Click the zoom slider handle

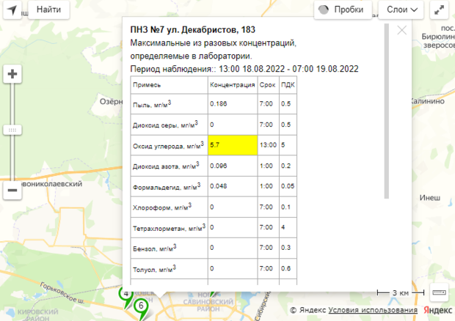pos(12,130)
